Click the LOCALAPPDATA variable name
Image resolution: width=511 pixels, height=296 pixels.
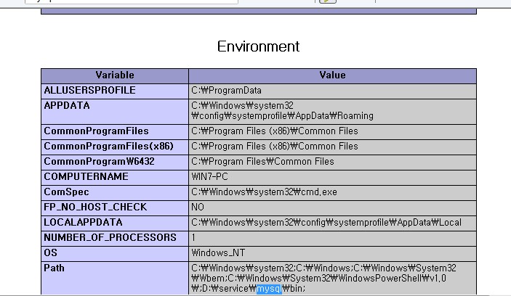[83, 223]
